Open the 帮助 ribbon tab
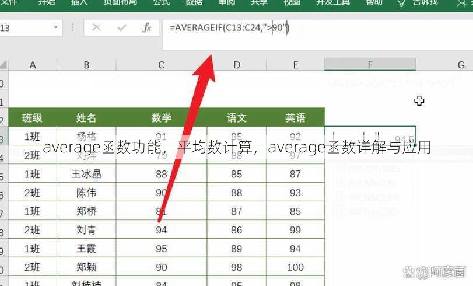Screen dimensions: 473x286 point(374,3)
